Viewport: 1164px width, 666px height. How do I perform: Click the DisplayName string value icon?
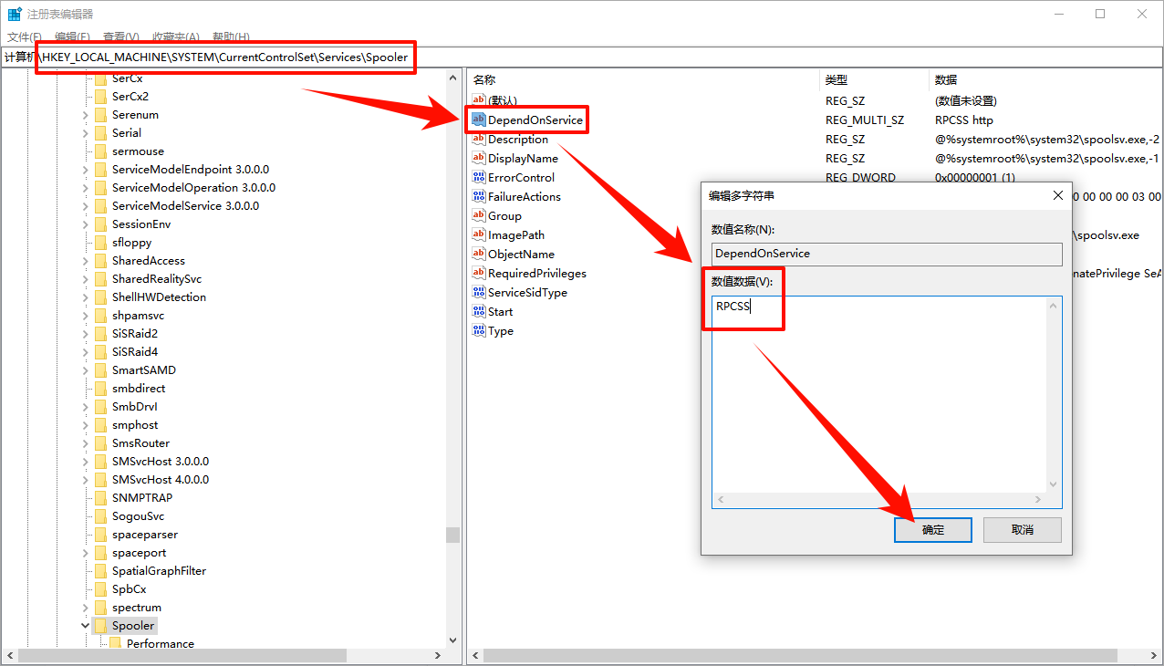pos(479,159)
